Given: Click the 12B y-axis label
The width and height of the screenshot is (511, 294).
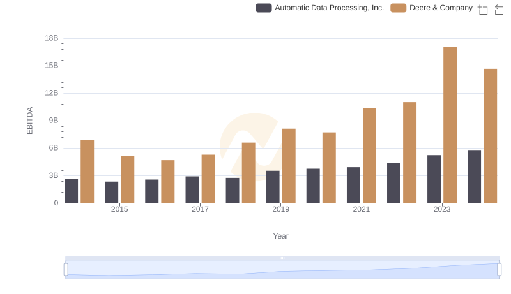Looking at the screenshot, I should [52, 93].
